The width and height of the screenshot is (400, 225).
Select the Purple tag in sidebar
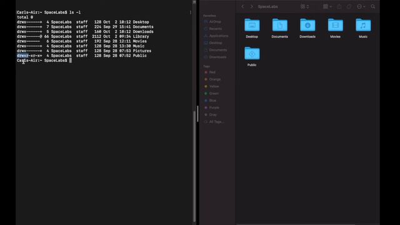point(212,107)
